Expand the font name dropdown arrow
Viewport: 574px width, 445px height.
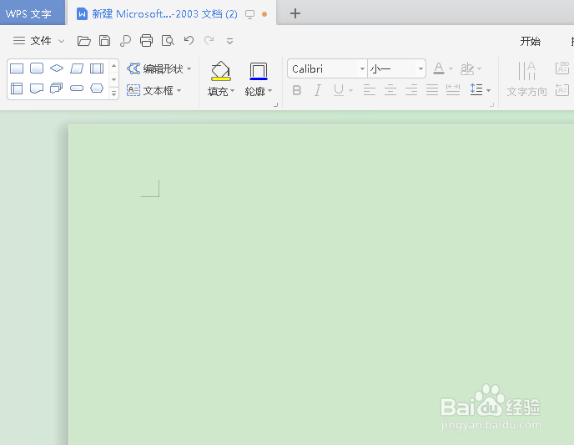click(x=362, y=68)
